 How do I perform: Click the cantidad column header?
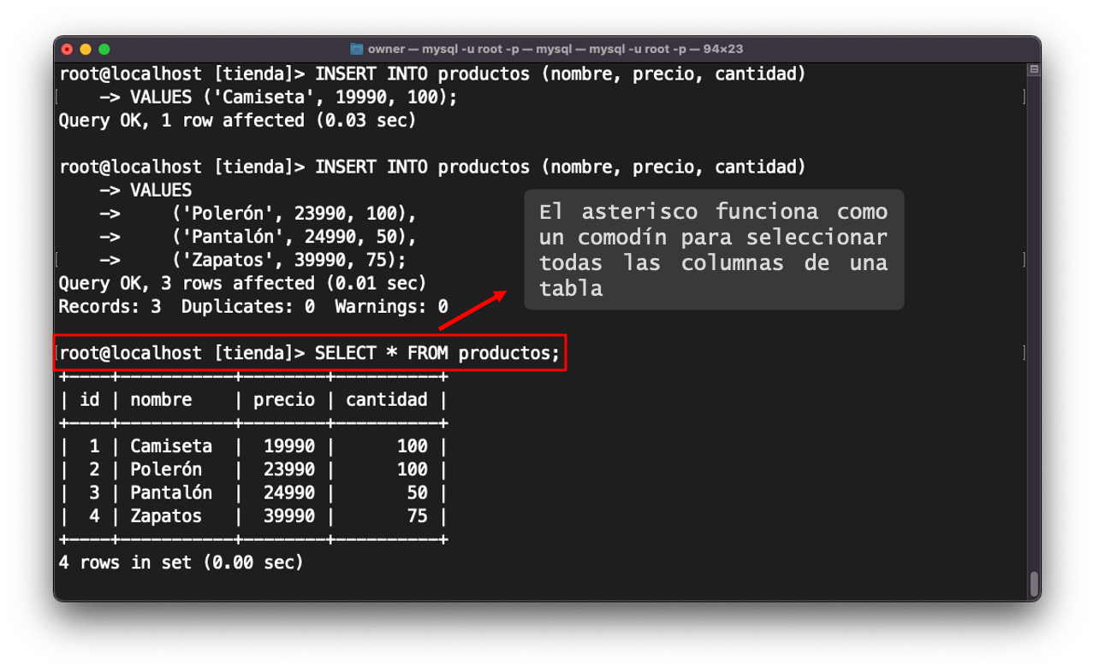(386, 399)
